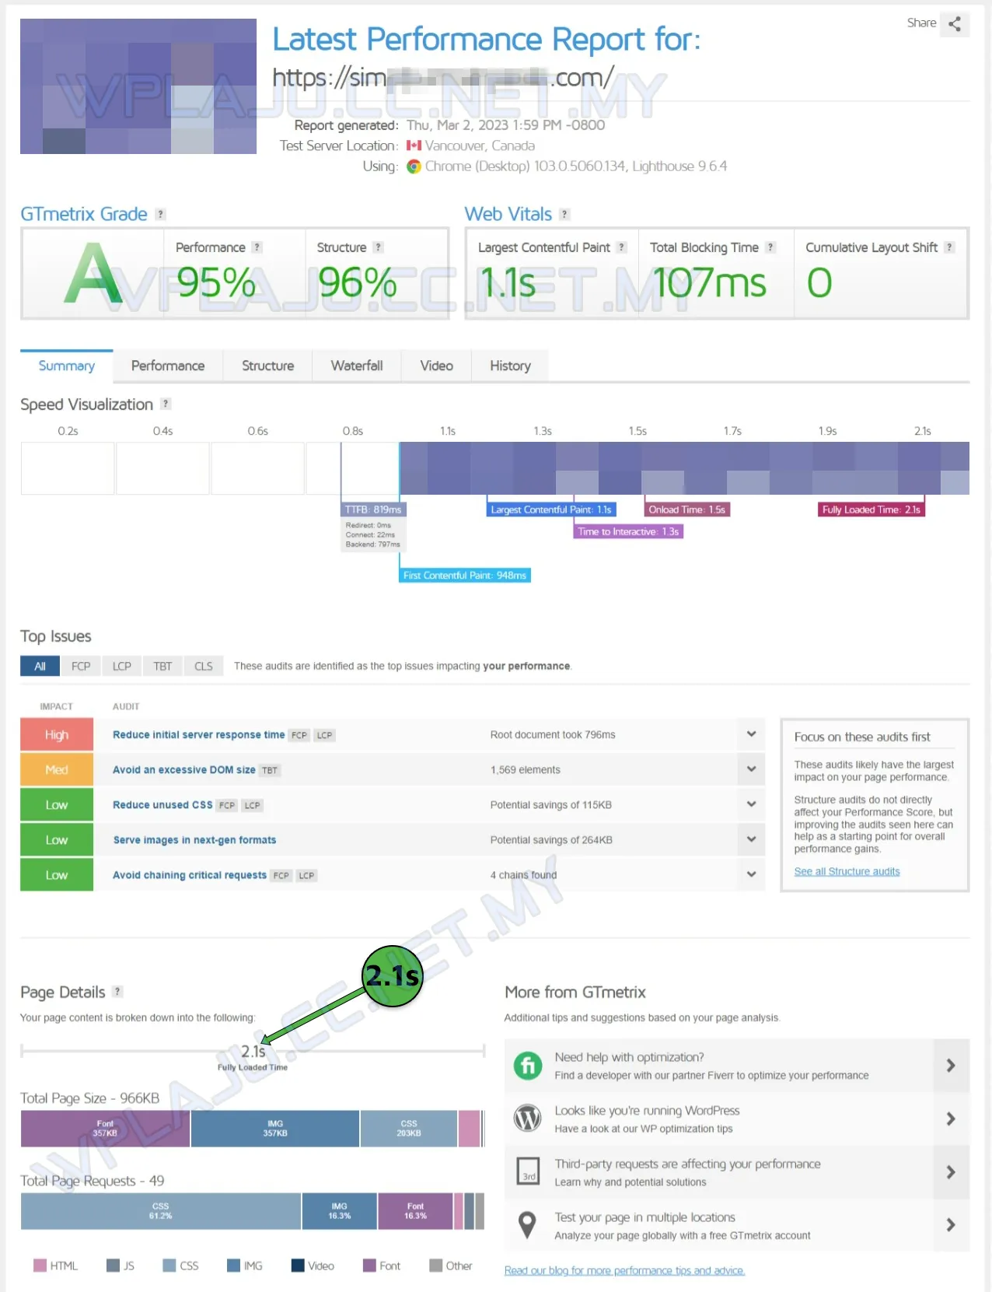
Task: Click the WordPress logo icon
Action: [x=528, y=1119]
